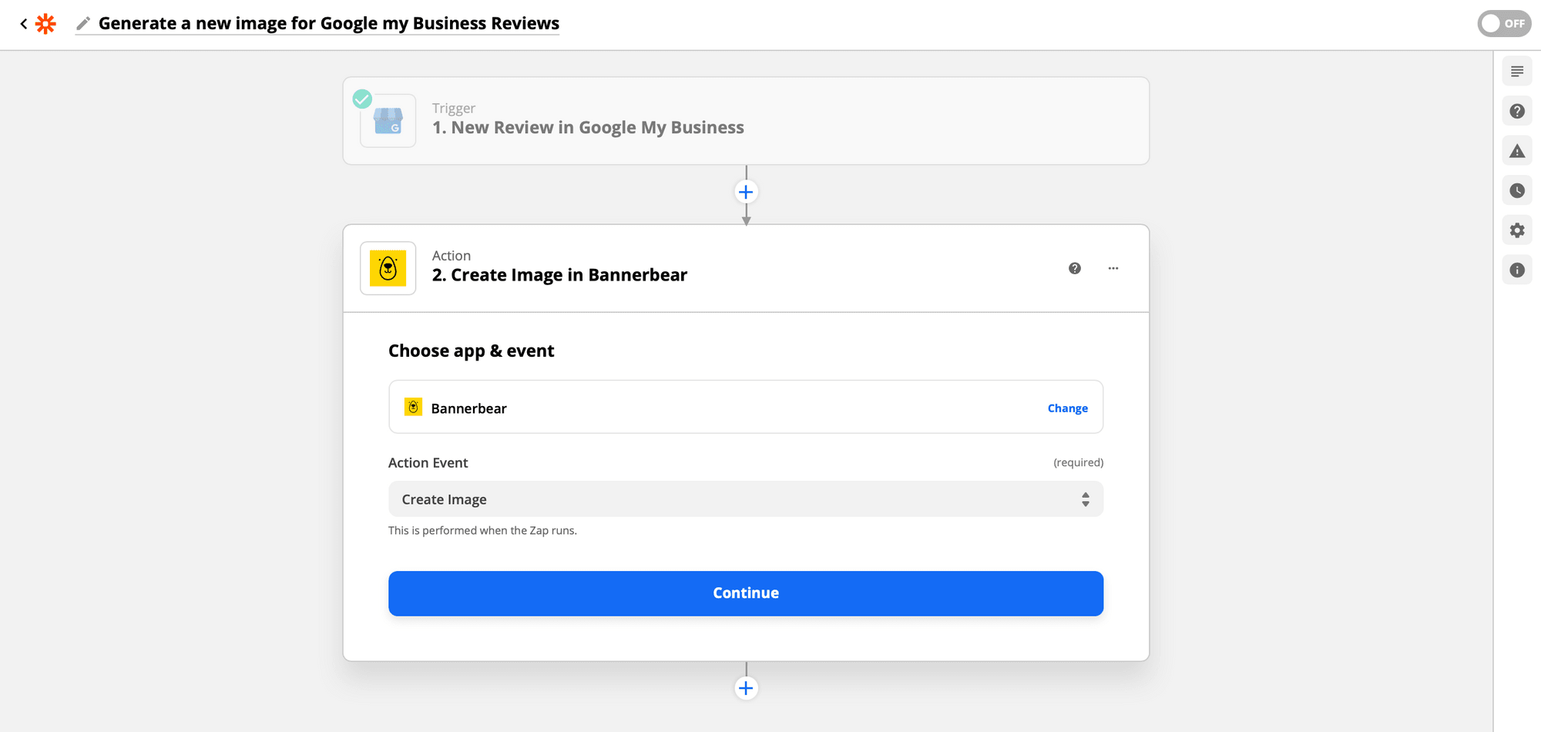Click Change to switch the app
This screenshot has height=732, width=1541.
tap(1067, 408)
